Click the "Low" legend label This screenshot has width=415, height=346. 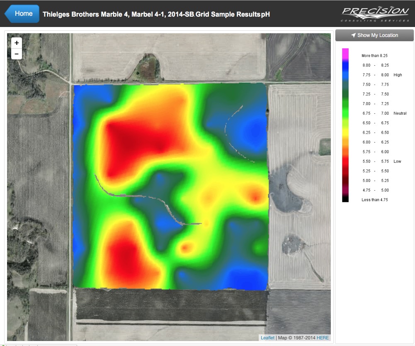tap(397, 161)
